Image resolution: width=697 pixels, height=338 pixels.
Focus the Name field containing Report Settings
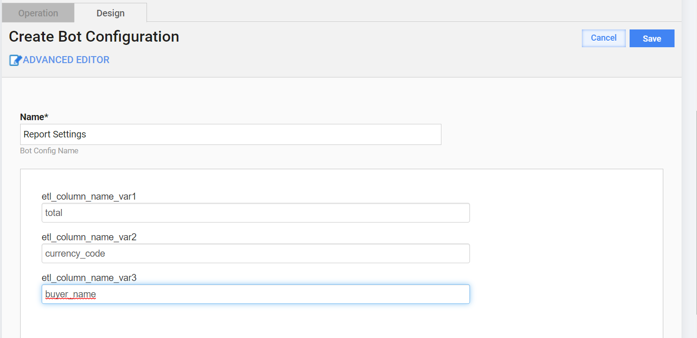pos(231,134)
